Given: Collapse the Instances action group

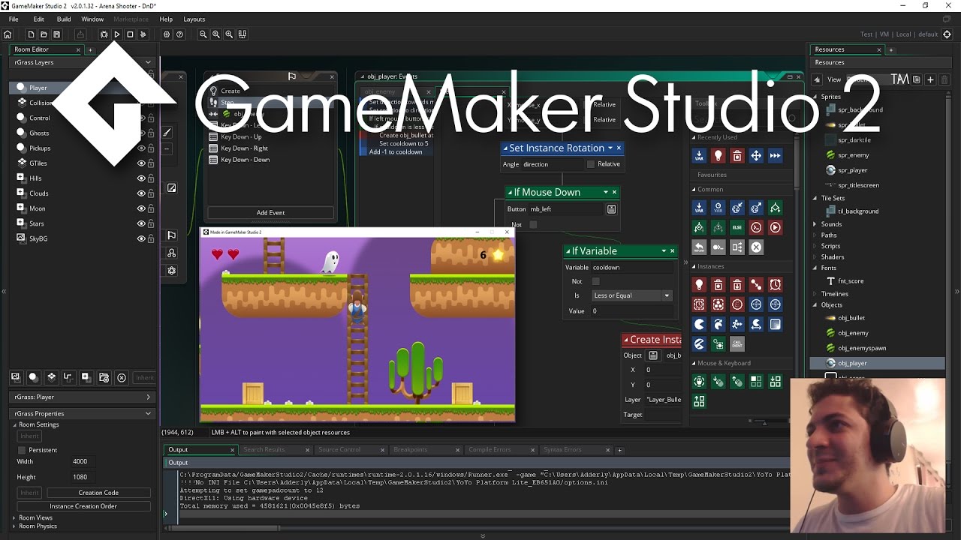Looking at the screenshot, I should pyautogui.click(x=694, y=266).
